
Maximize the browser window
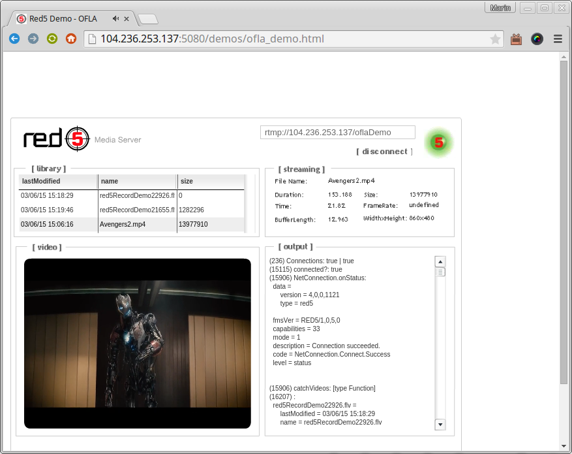[545, 8]
